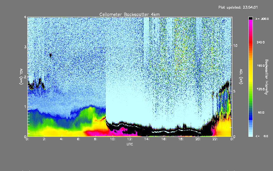This screenshot has height=171, width=273.
Task: Select the '10:' UTC time tick label
Action: point(113,139)
